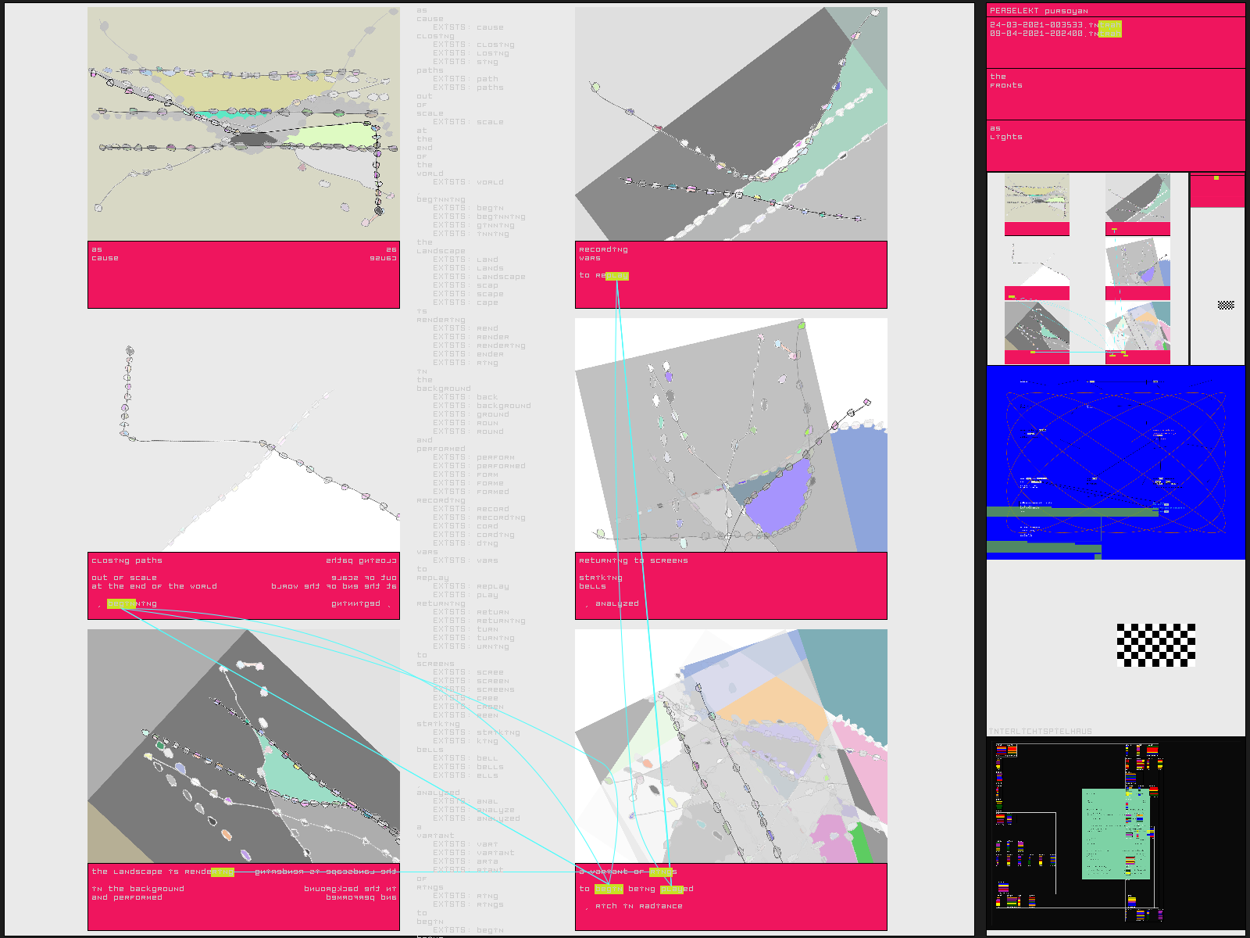This screenshot has height=938, width=1250.
Task: Click "EXISTS : screens" in the word list
Action: click(x=474, y=689)
